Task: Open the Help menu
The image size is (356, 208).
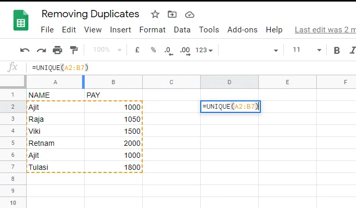Action: pos(274,30)
